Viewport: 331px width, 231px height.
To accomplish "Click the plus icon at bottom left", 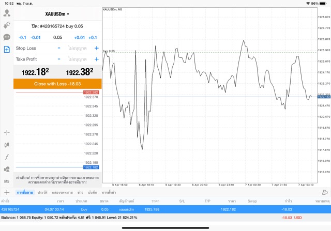I will [x=7, y=192].
